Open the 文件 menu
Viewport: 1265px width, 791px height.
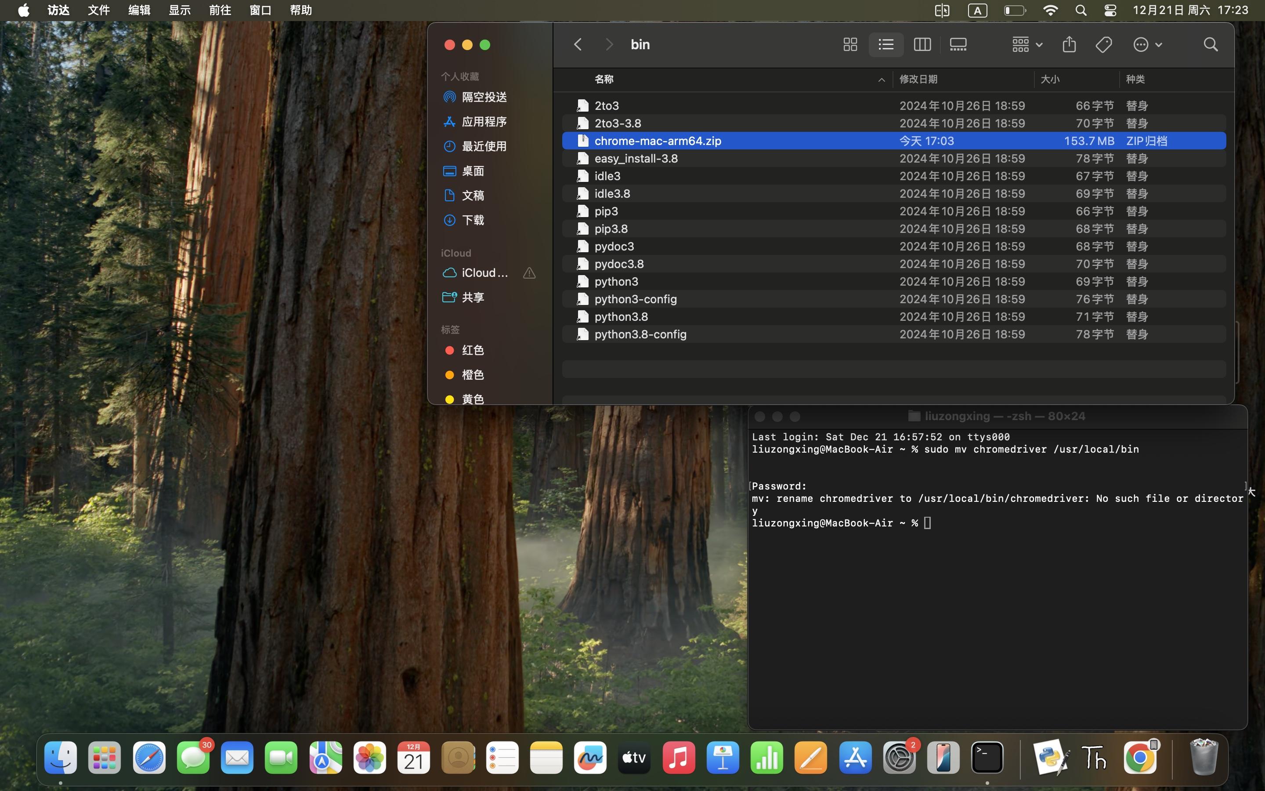point(98,11)
